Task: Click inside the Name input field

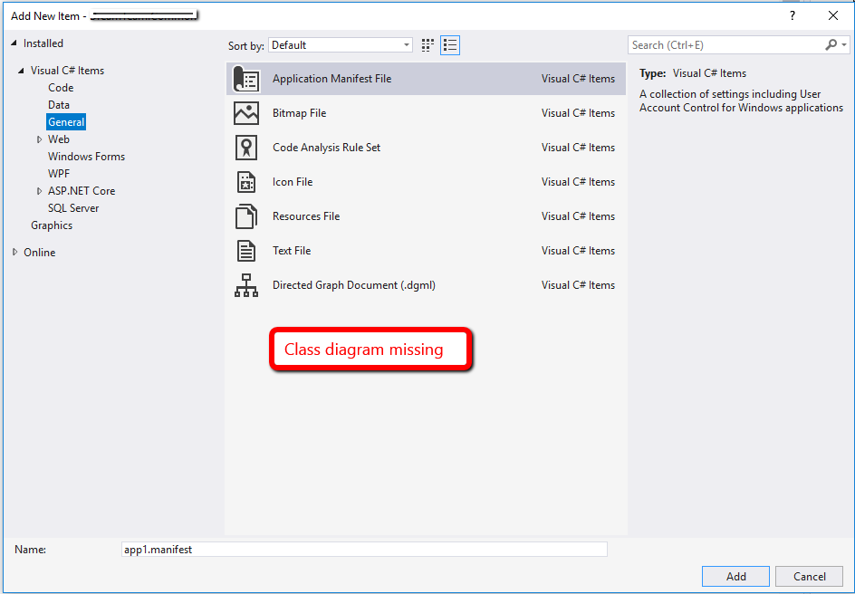Action: coord(362,549)
